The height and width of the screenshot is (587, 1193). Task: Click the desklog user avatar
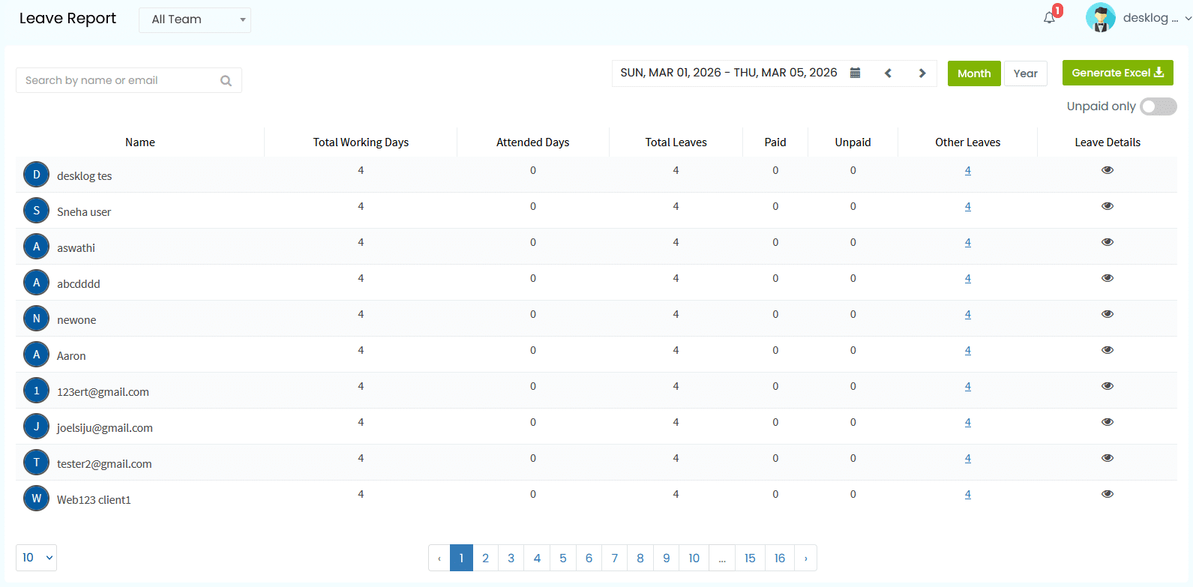[x=1100, y=18]
